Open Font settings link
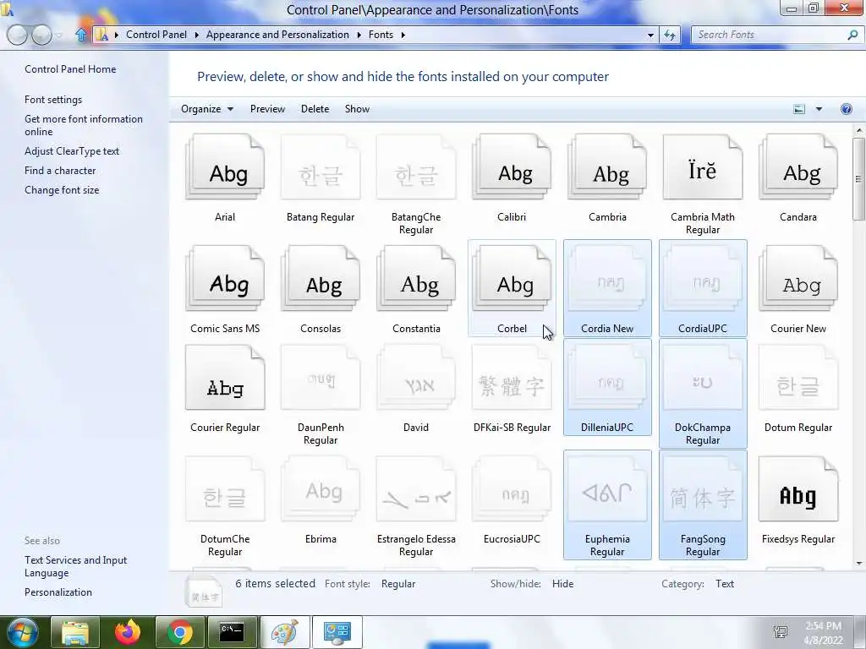Viewport: 866px width, 649px height. pos(53,100)
